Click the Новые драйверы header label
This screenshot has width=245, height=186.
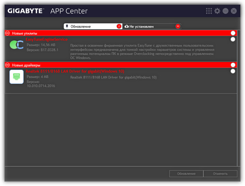(26, 65)
